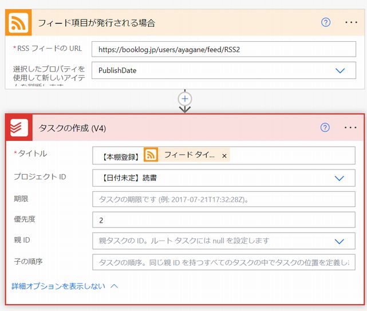Image resolution: width=367 pixels, height=311 pixels.
Task: Select the タスクの作成 (V4) header title
Action: pos(72,128)
